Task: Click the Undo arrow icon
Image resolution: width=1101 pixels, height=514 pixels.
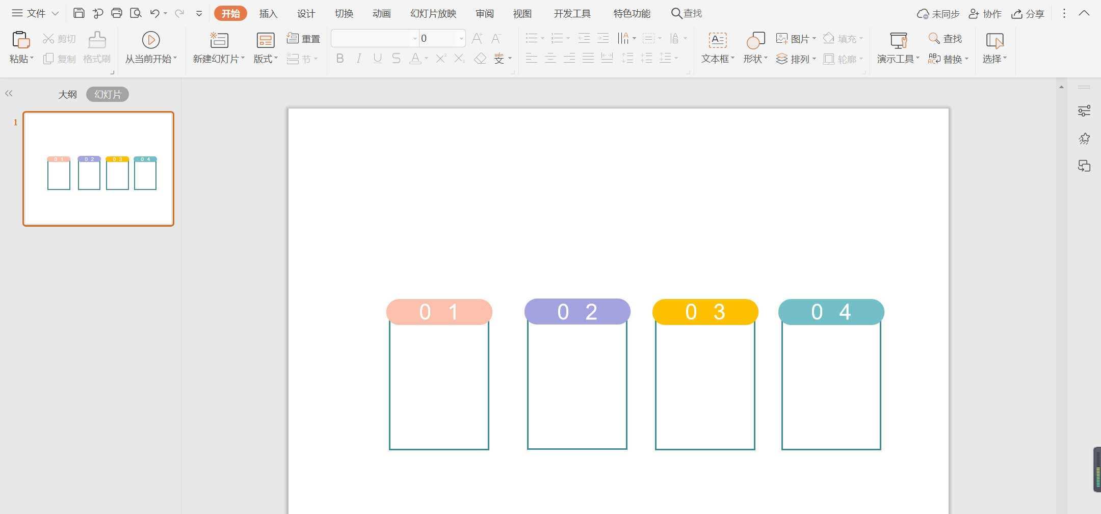Action: 155,13
